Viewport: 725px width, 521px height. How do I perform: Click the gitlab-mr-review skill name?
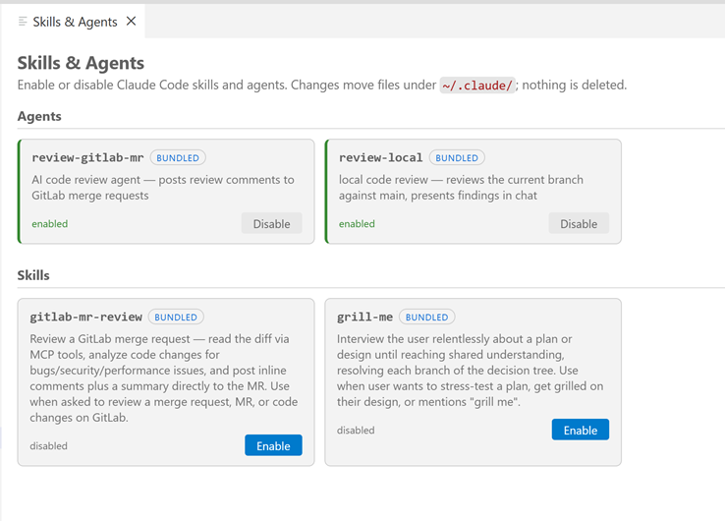coord(86,317)
